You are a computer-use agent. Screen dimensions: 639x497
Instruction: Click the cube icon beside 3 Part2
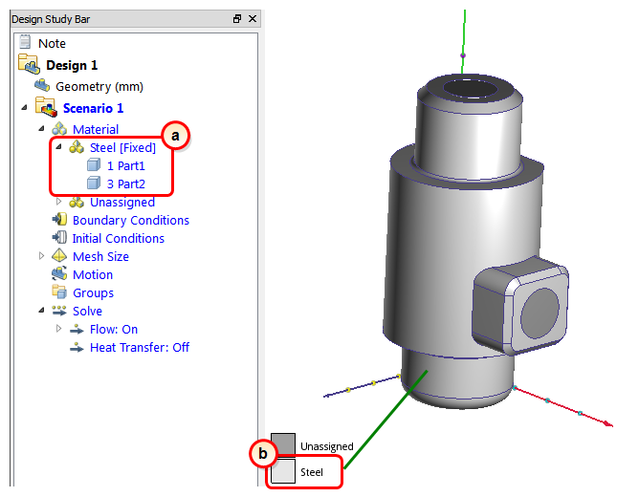click(x=94, y=184)
